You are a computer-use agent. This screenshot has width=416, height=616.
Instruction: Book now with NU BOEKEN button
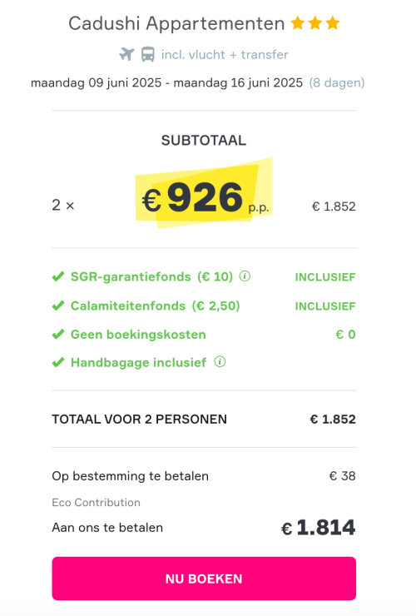click(204, 579)
